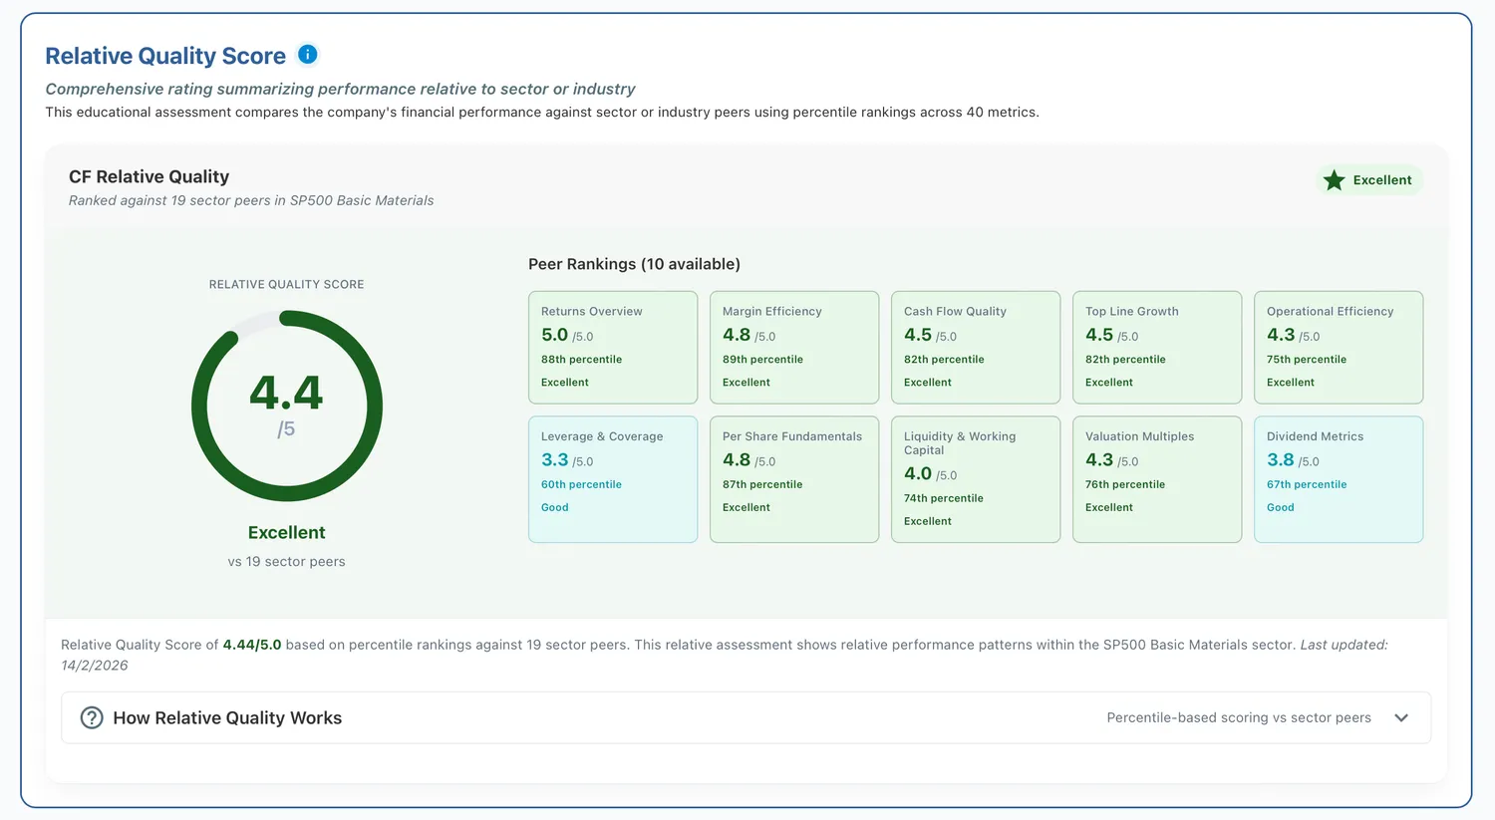Open the Cash Flow Quality card
Screen dimensions: 1495x820
(x=976, y=347)
